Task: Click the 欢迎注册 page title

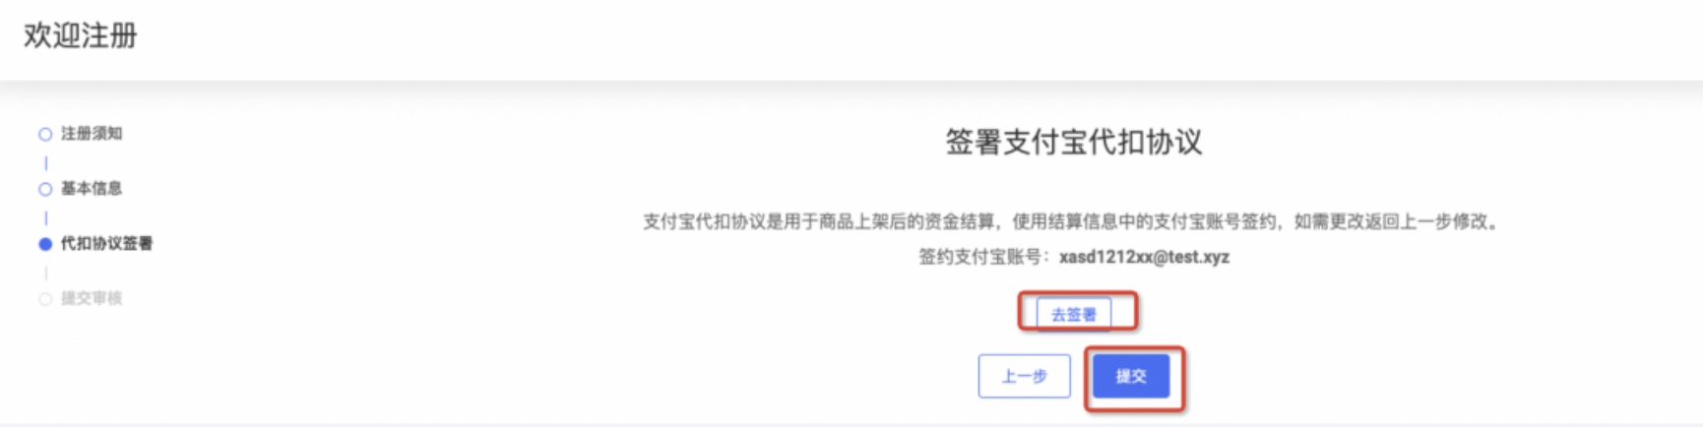Action: (x=81, y=35)
